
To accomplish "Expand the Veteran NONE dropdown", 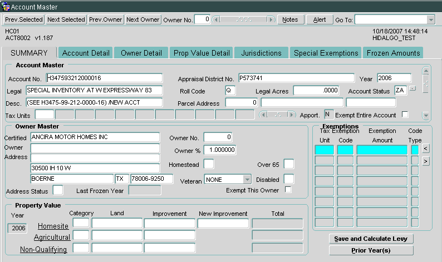I will click(247, 179).
